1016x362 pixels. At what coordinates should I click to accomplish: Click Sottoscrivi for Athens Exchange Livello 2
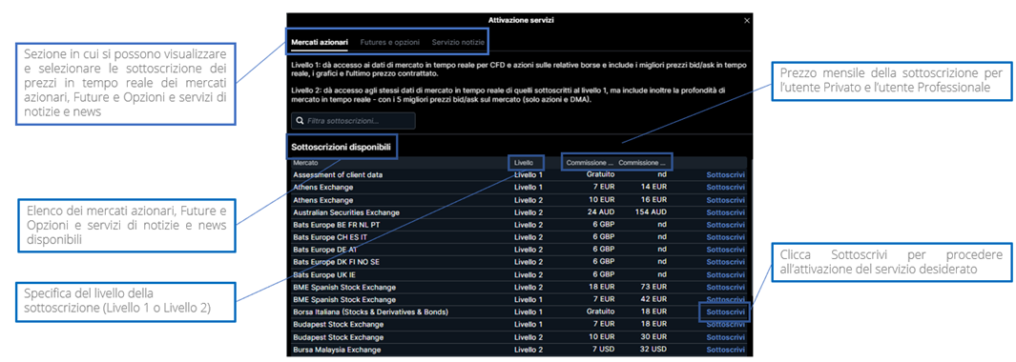coord(726,200)
